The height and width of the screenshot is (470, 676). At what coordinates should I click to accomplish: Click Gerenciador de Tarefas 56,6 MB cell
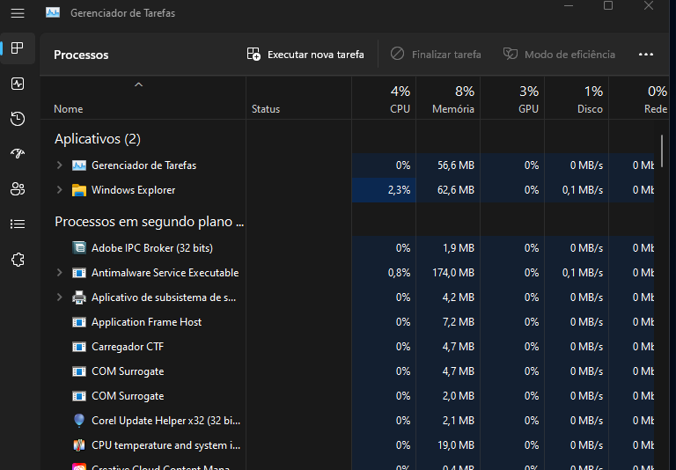(448, 165)
